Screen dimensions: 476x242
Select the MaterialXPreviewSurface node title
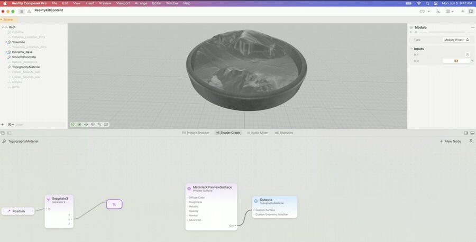[212, 188]
